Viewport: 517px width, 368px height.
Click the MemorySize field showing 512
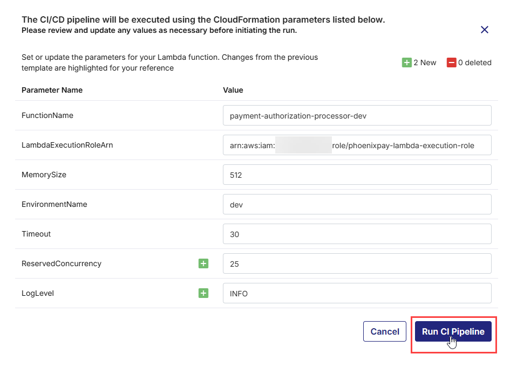tap(357, 175)
